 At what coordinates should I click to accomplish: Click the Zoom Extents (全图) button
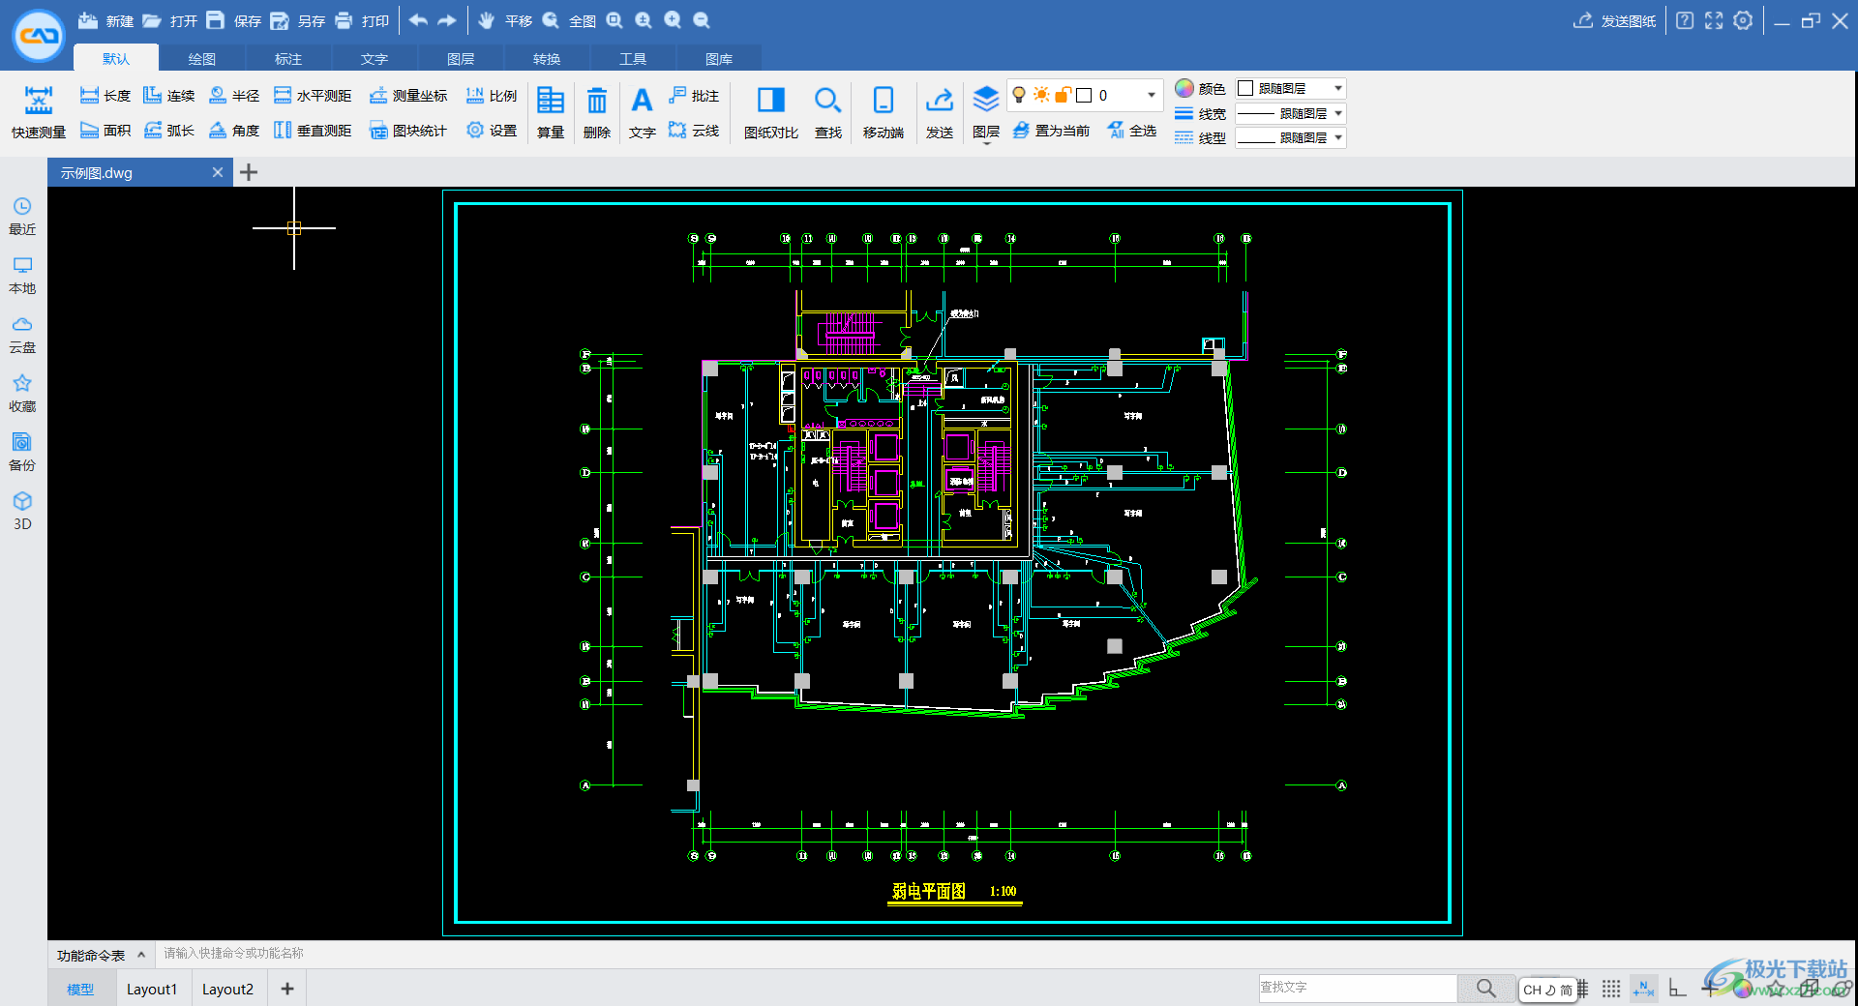(x=569, y=20)
